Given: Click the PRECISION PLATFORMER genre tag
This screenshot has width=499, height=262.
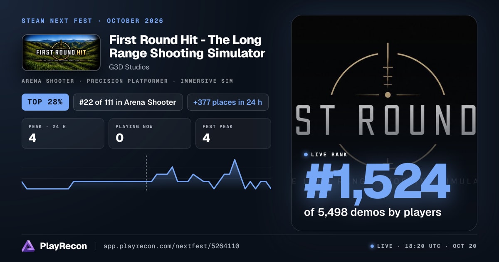Looking at the screenshot, I should [127, 81].
